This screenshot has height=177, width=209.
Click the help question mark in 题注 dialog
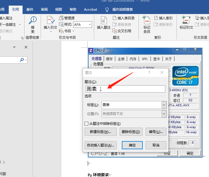(x=149, y=72)
